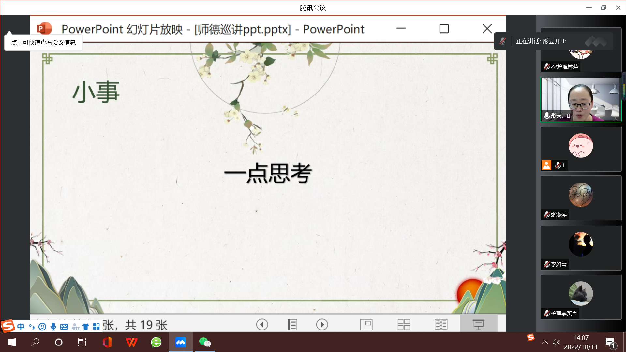Open Sogou toolbox grid icon
626x352 pixels.
97,327
